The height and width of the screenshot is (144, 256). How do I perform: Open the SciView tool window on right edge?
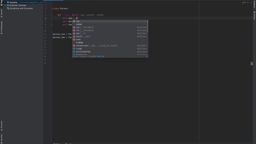coord(254,15)
